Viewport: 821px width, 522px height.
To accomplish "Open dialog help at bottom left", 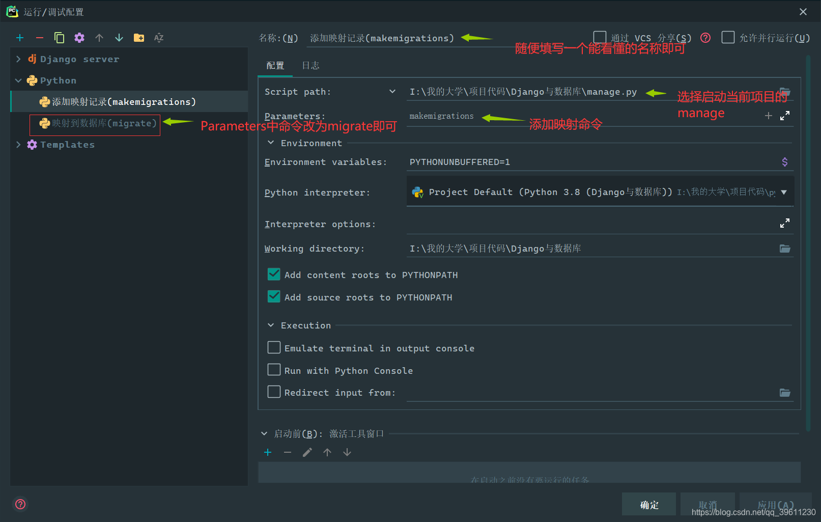I will (x=20, y=504).
